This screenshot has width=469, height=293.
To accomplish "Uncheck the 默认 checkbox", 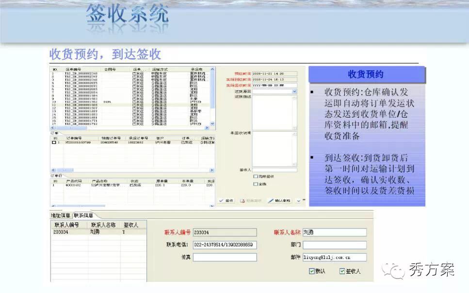I will coord(312,271).
